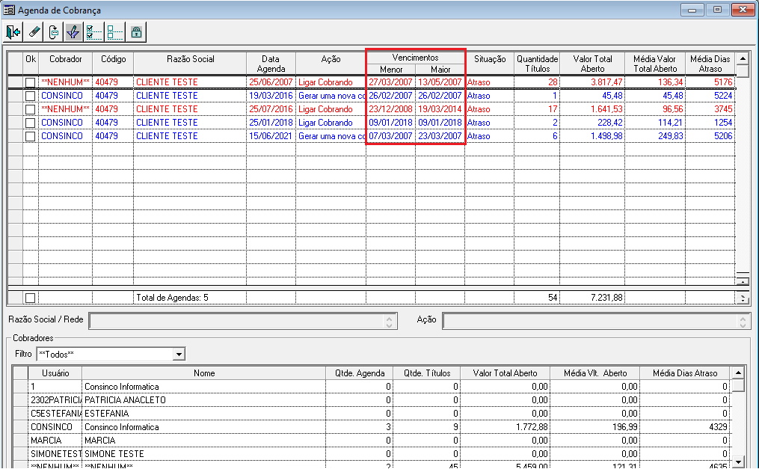Click the 09/01/2018 Menor date cell
The width and height of the screenshot is (759, 469).
pyautogui.click(x=390, y=123)
